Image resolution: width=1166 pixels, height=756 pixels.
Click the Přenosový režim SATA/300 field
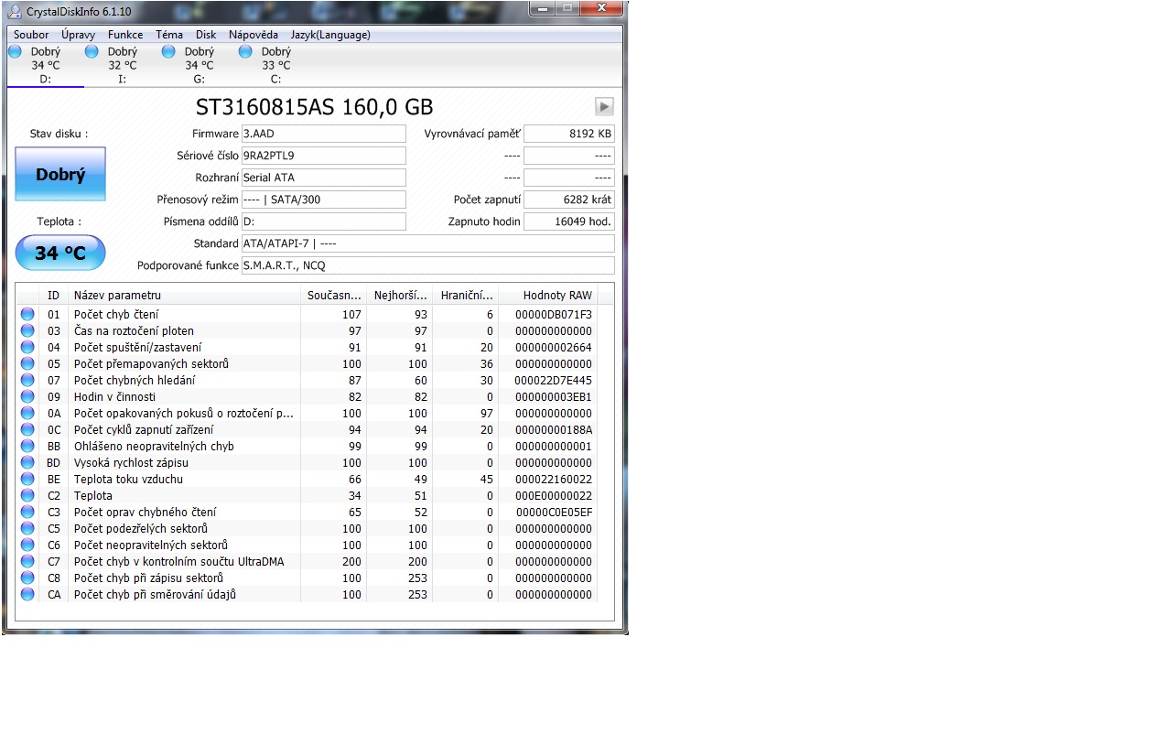tap(323, 200)
